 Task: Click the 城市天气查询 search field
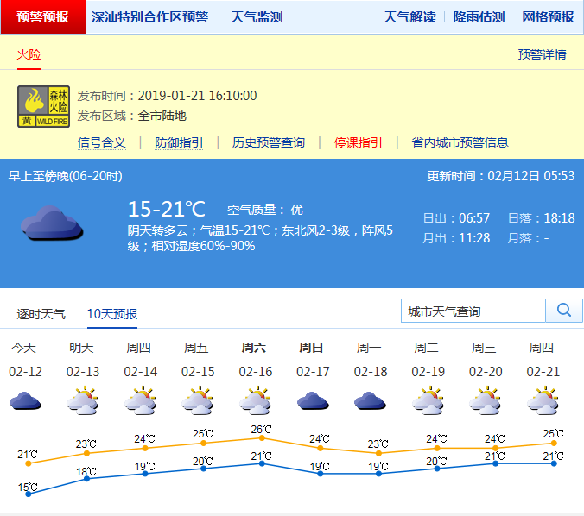click(473, 311)
